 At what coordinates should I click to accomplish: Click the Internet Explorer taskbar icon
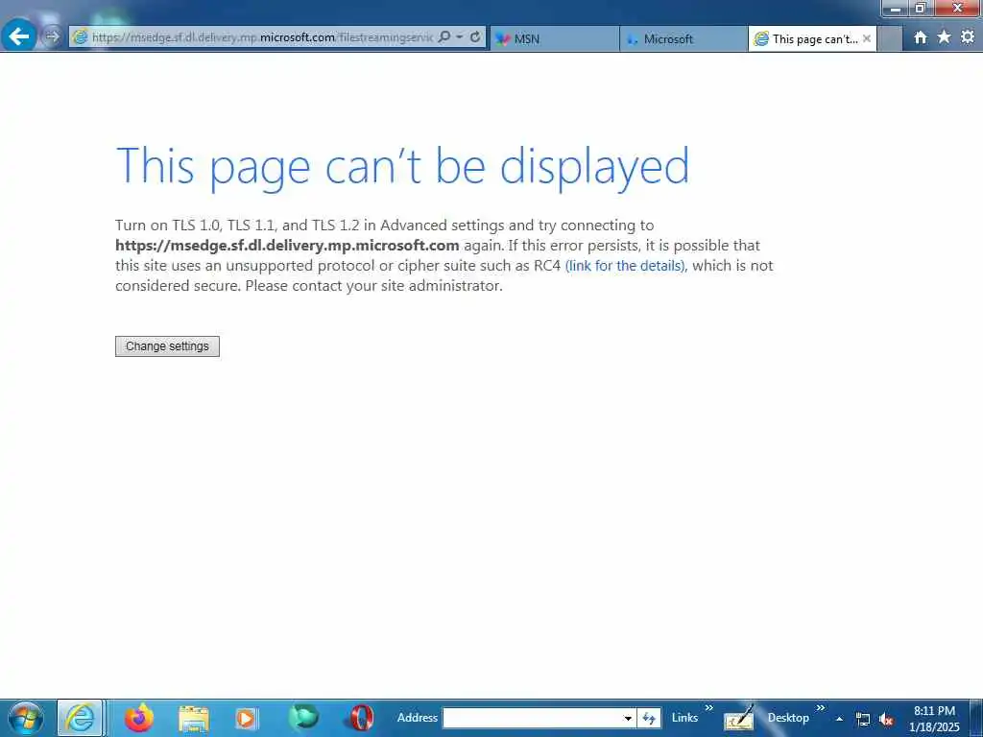click(81, 718)
